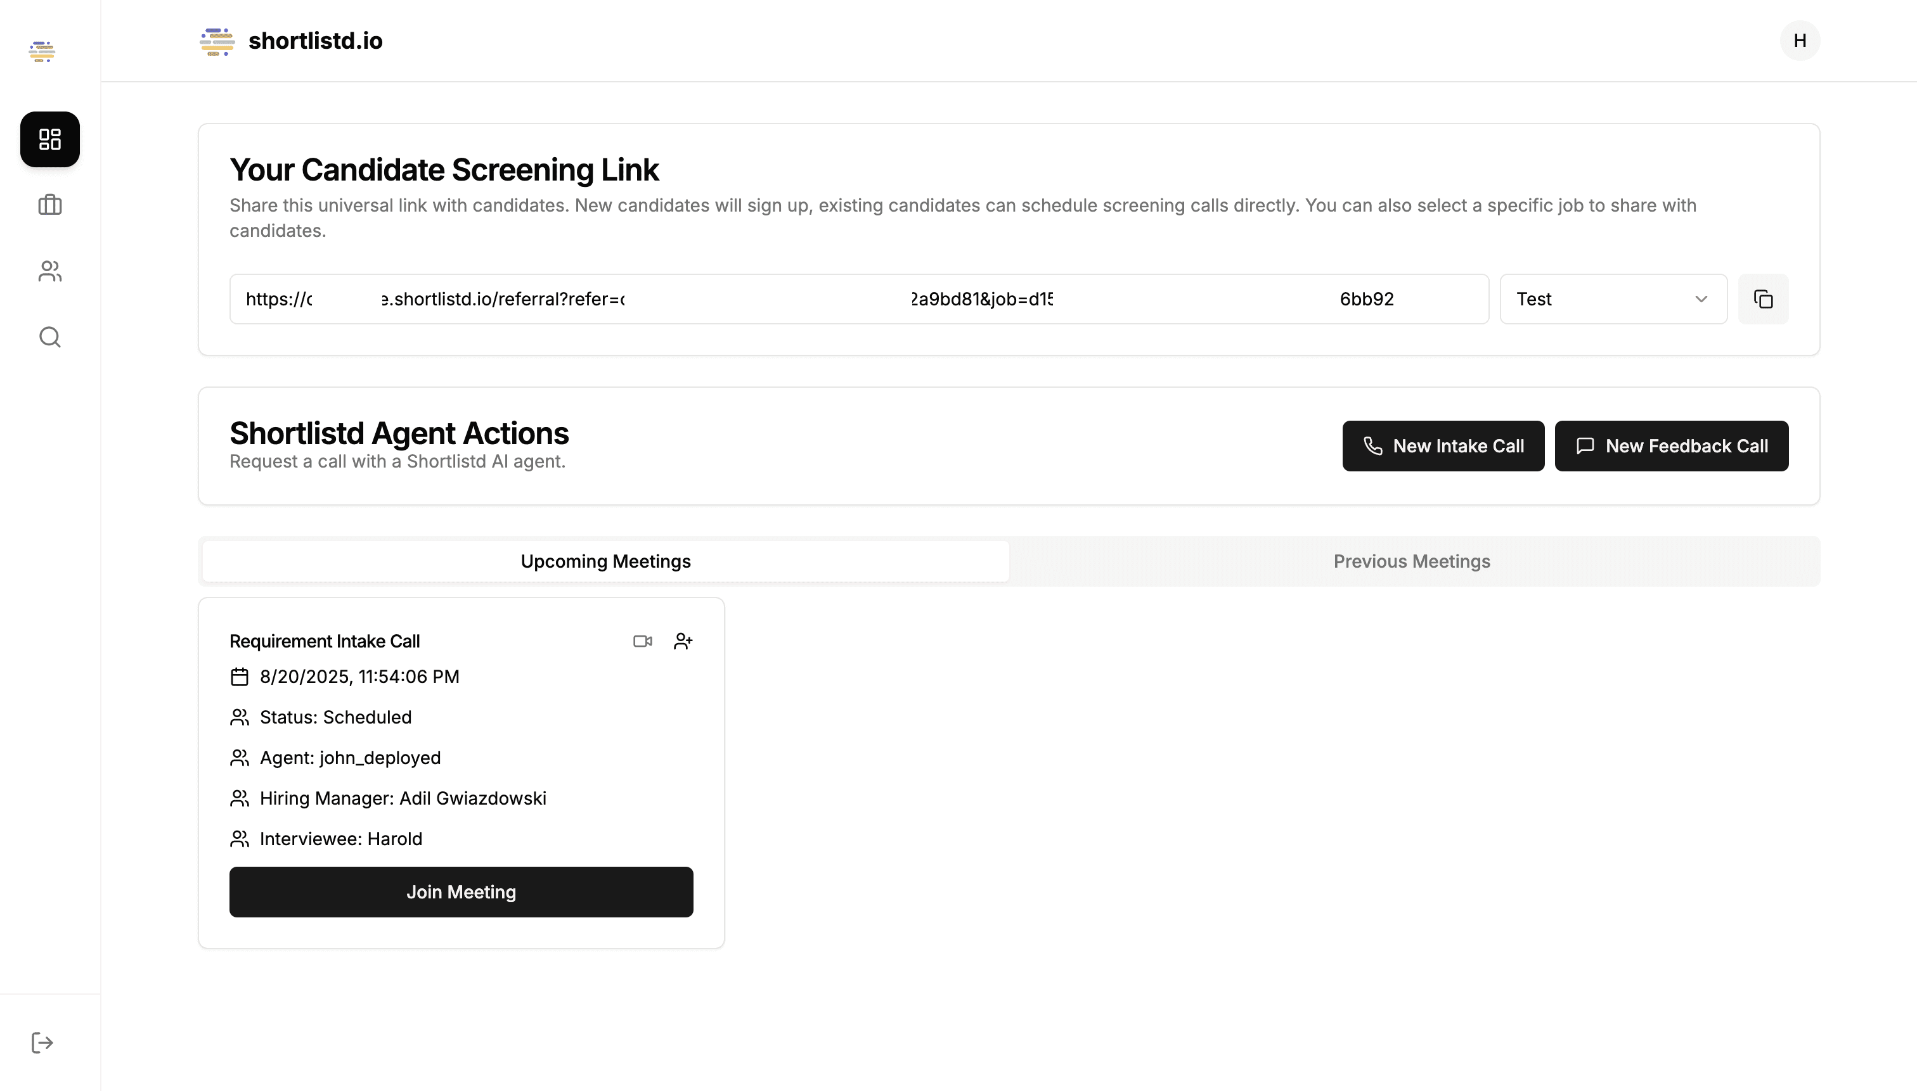The height and width of the screenshot is (1091, 1917).
Task: Select the Interviewee: Harold entry
Action: 341,838
